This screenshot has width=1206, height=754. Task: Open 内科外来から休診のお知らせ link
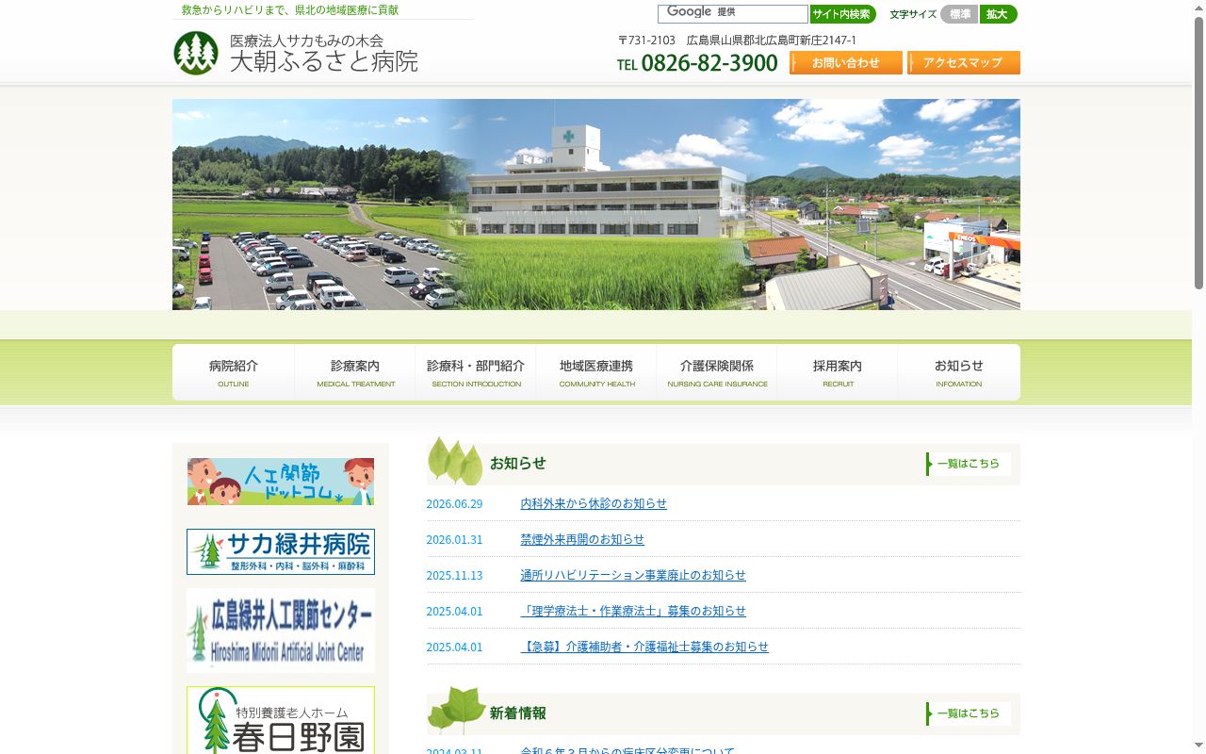pos(594,503)
